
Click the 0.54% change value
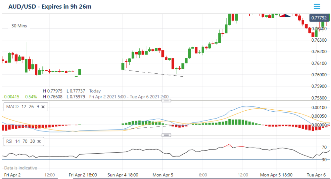[x=31, y=97]
